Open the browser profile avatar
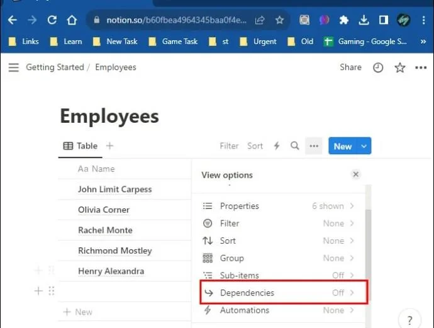This screenshot has height=328, width=434. [404, 20]
